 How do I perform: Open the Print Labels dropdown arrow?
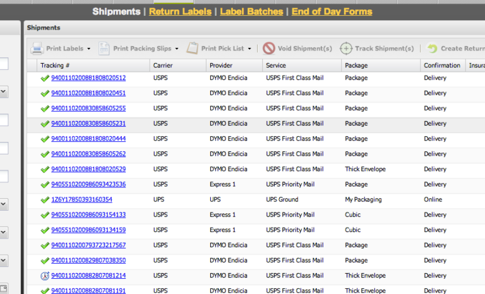click(x=89, y=49)
